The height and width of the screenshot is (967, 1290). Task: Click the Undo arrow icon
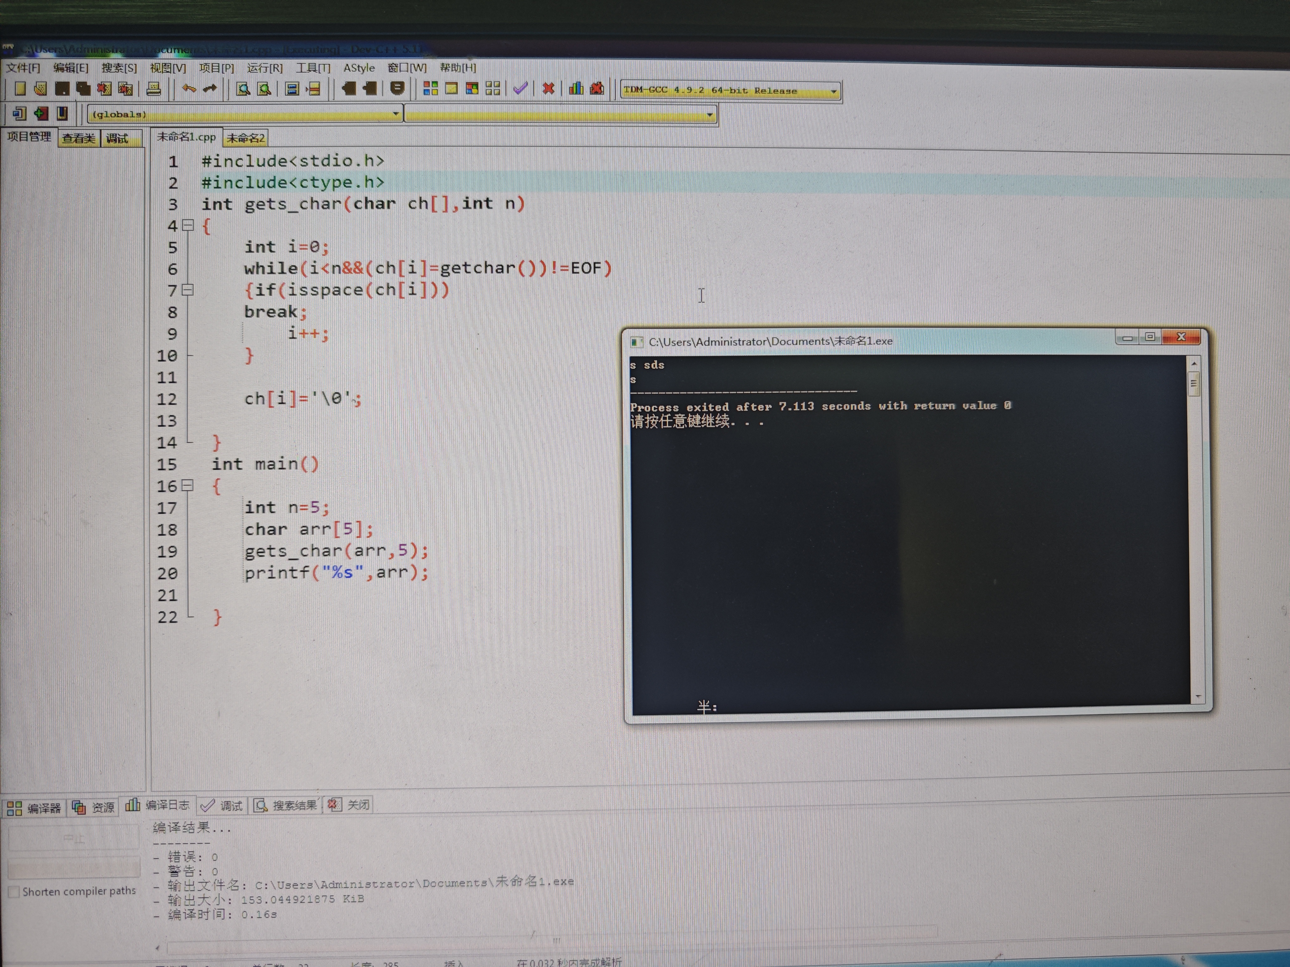[x=188, y=88]
